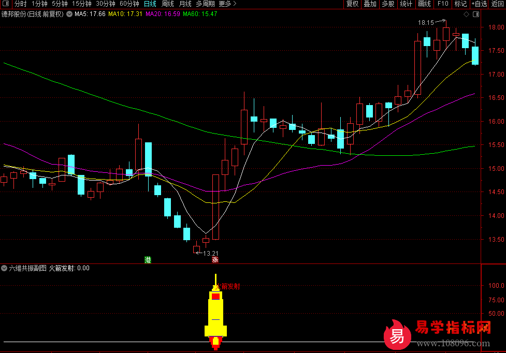Image resolution: width=506 pixels, height=353 pixels.
Task: Select the 30分钟 period tab
Action: pyautogui.click(x=106, y=4)
